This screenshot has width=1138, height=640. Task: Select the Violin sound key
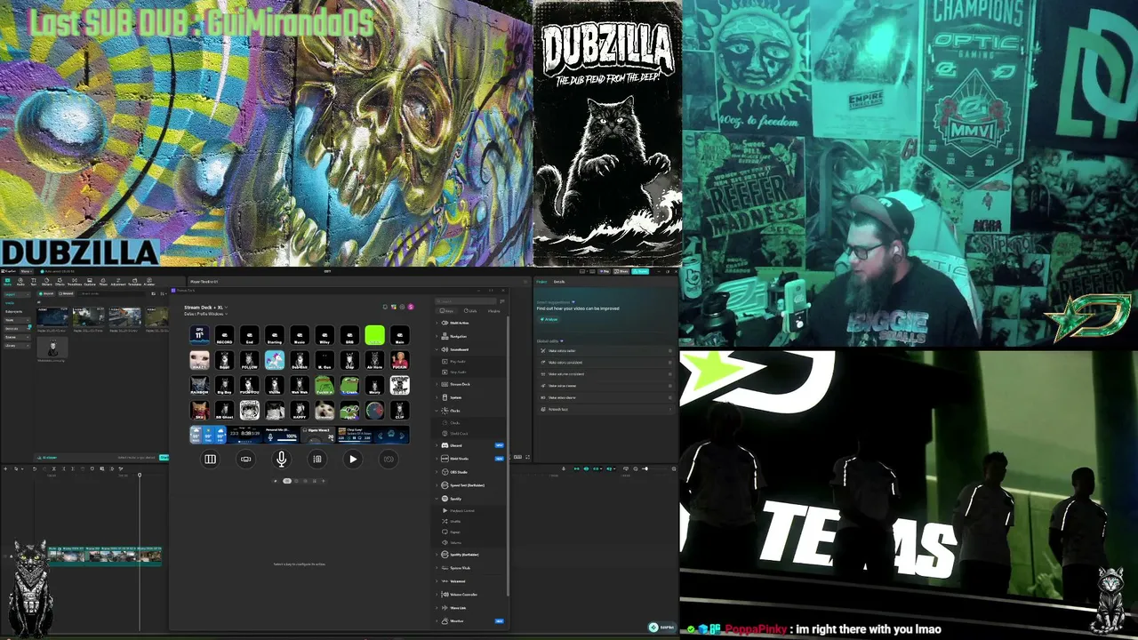(274, 385)
